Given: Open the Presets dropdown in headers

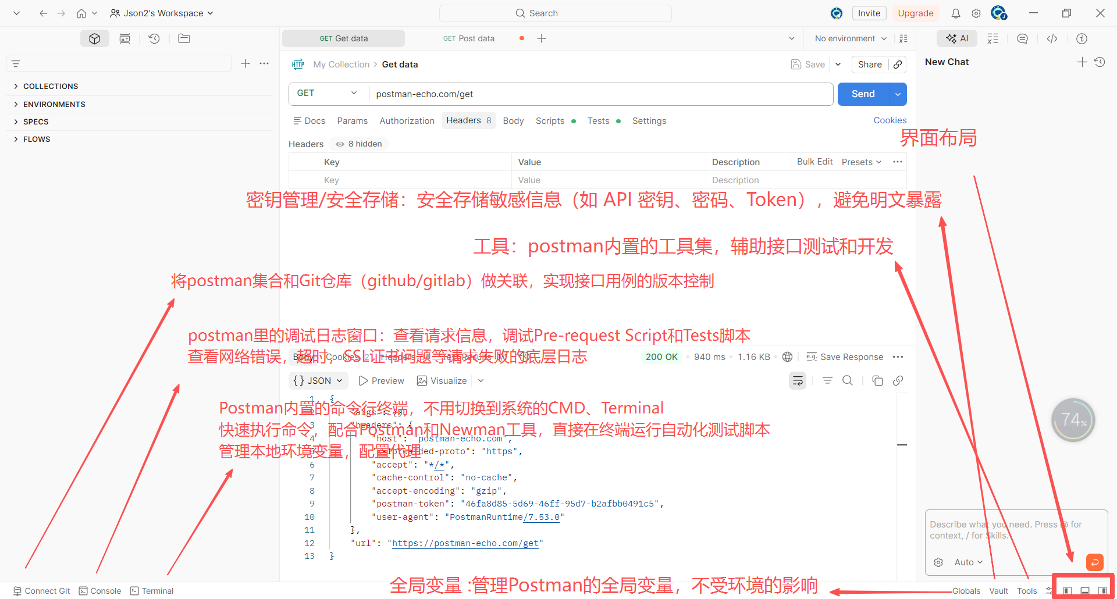Looking at the screenshot, I should pos(862,162).
